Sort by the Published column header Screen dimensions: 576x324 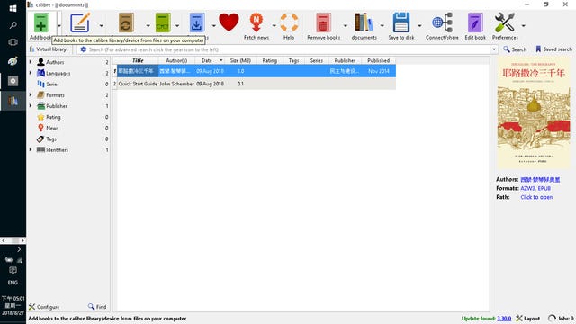378,60
